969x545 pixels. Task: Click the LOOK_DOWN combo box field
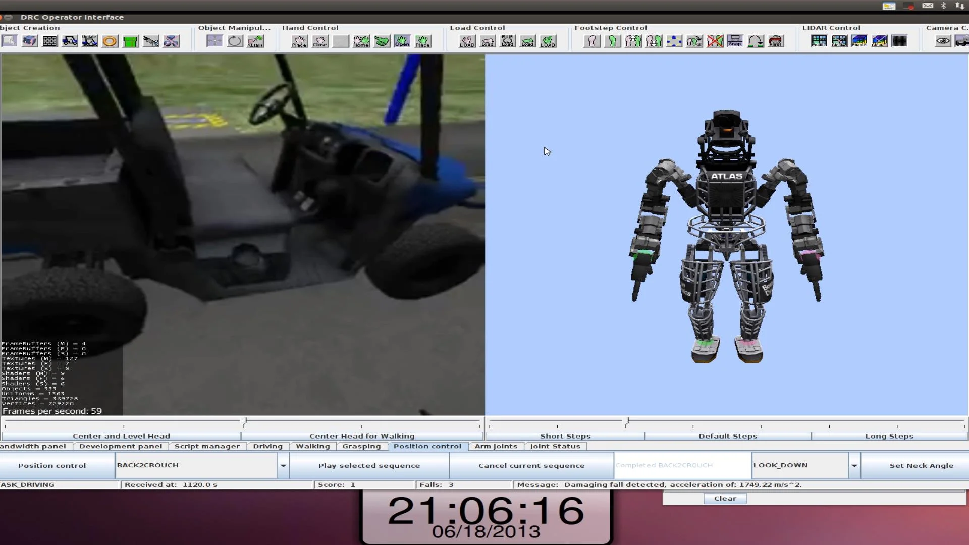(x=800, y=465)
